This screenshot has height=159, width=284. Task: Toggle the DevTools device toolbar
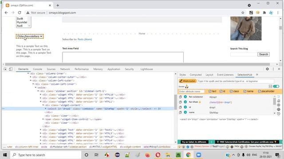[11, 69]
